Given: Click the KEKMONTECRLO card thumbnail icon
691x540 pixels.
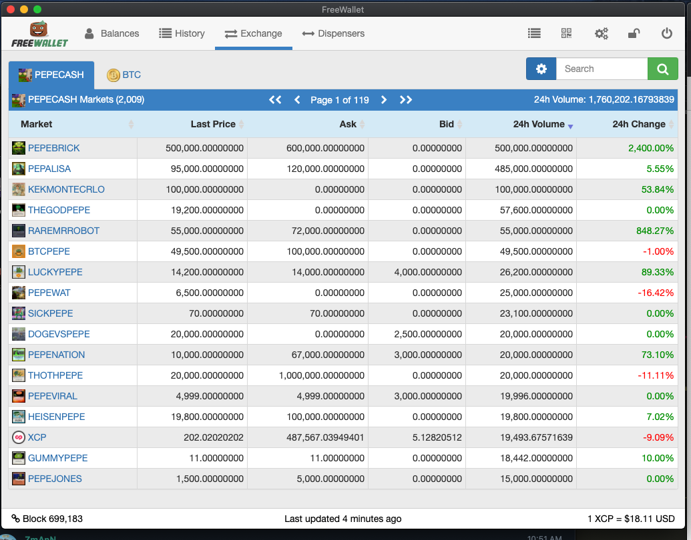Looking at the screenshot, I should click(x=19, y=189).
